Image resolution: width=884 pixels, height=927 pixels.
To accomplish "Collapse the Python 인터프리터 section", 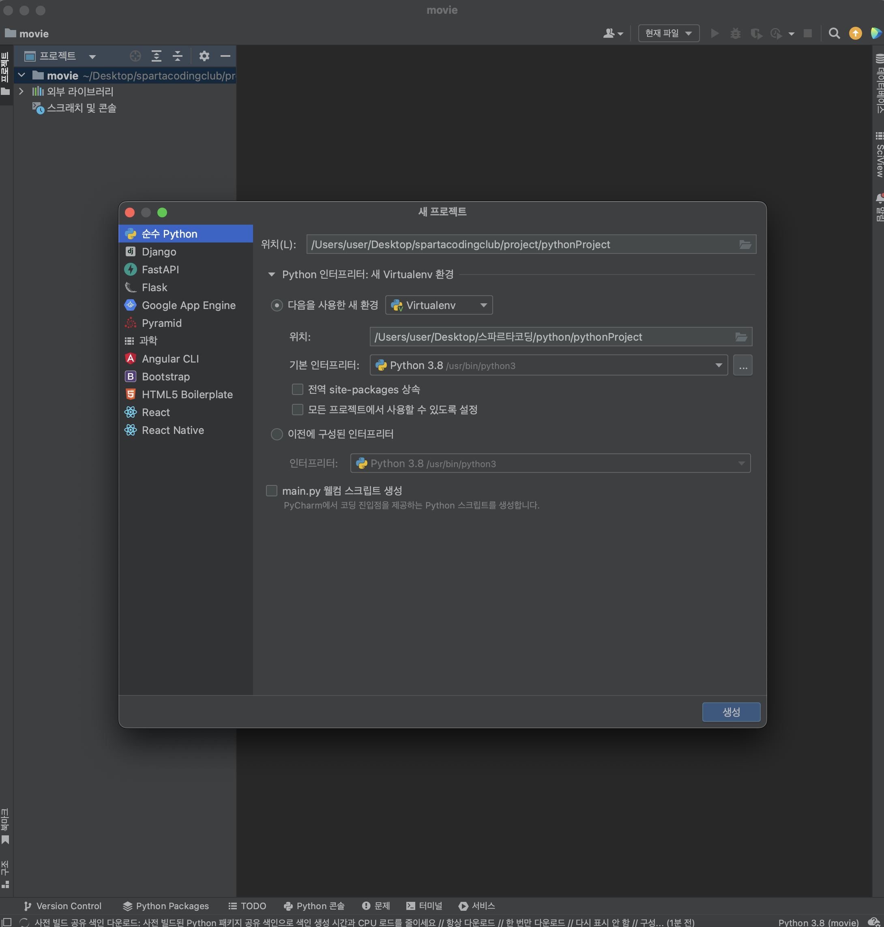I will (271, 274).
